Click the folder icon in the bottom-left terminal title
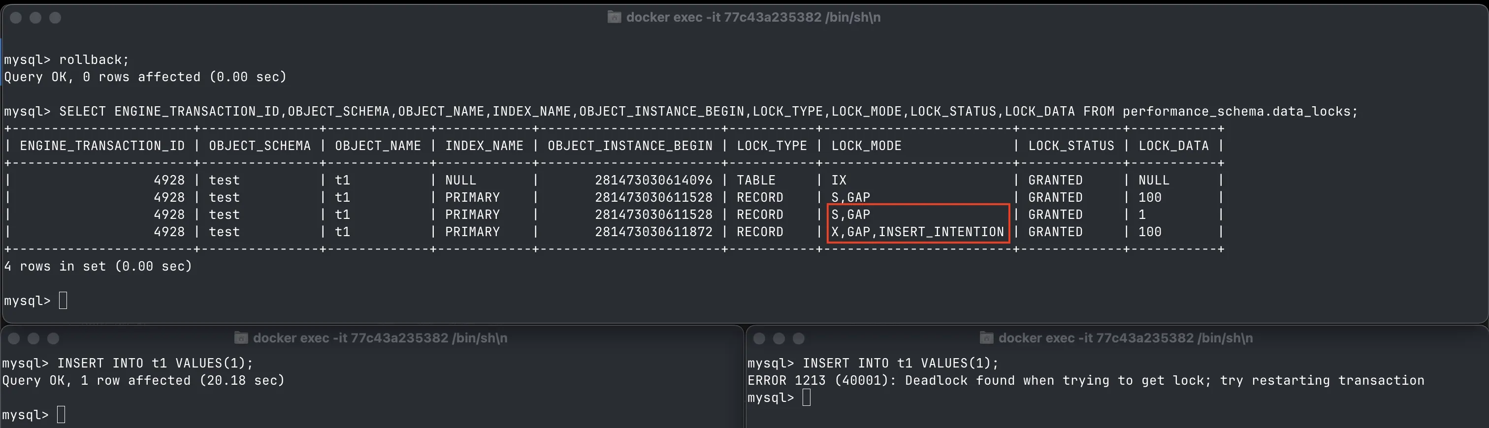The image size is (1489, 428). [x=241, y=338]
